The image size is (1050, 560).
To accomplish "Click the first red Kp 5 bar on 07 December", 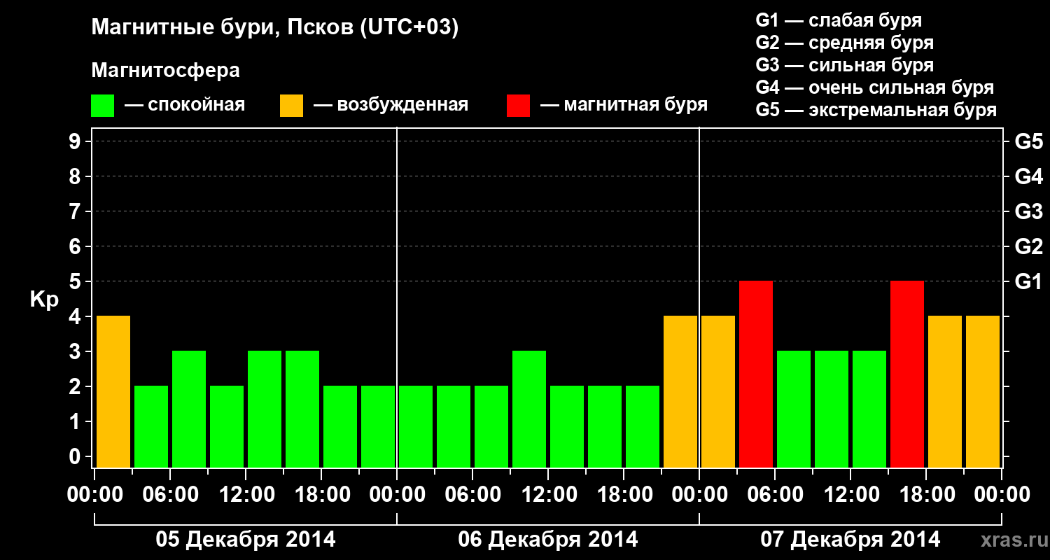I will tap(756, 374).
